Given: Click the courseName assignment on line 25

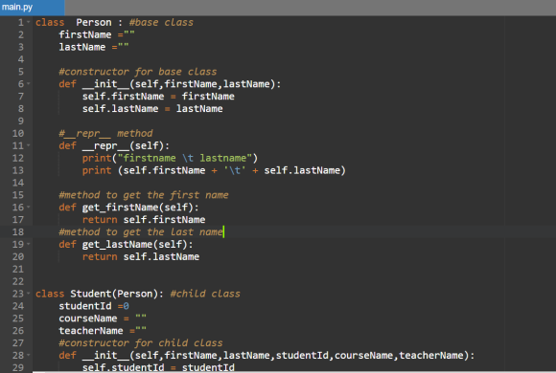Looking at the screenshot, I should point(103,318).
